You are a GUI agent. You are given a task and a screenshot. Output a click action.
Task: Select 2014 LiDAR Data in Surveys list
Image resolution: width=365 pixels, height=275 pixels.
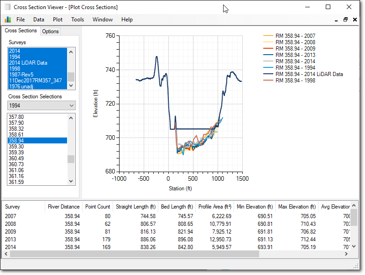[x=28, y=63]
